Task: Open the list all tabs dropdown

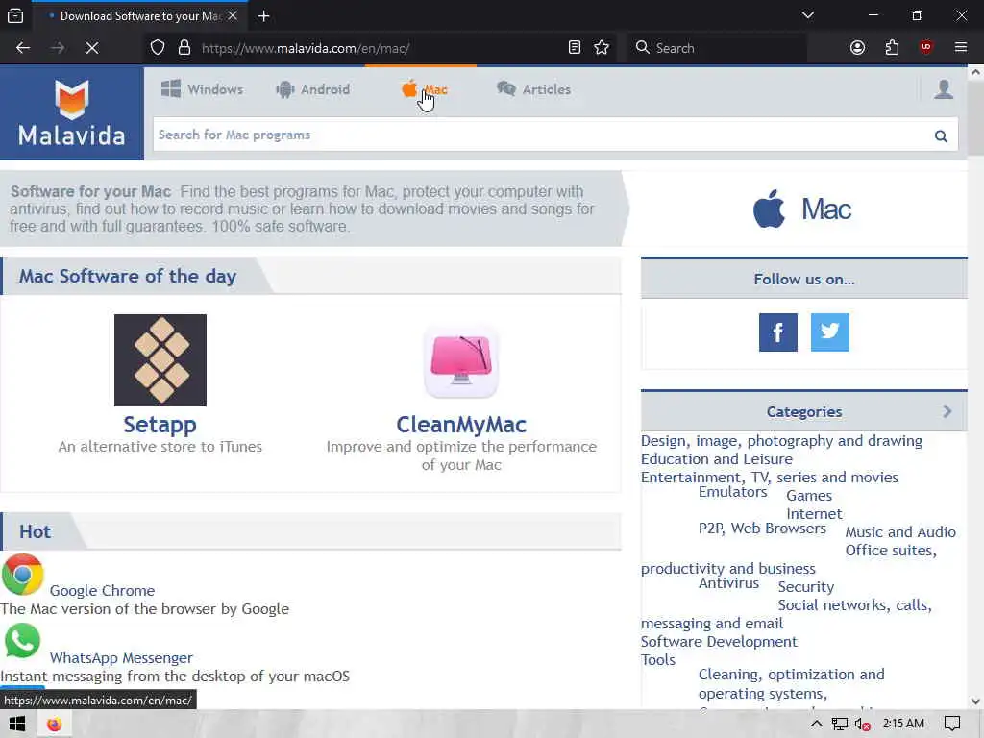Action: pyautogui.click(x=807, y=15)
